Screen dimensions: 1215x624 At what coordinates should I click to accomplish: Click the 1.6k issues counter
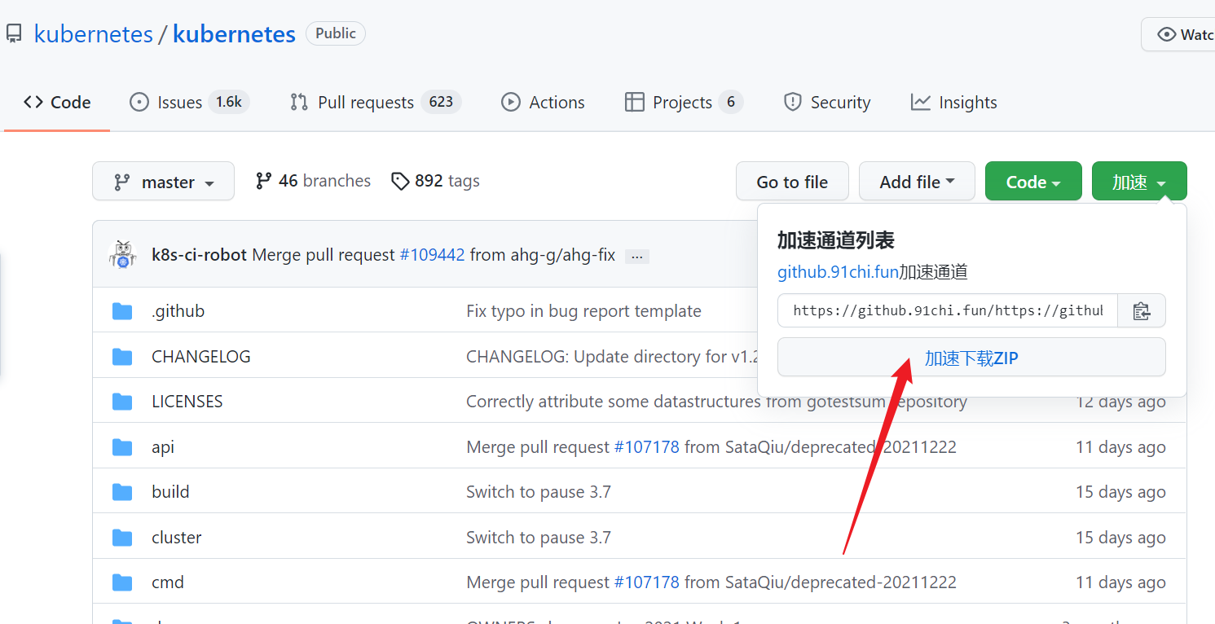coord(228,102)
